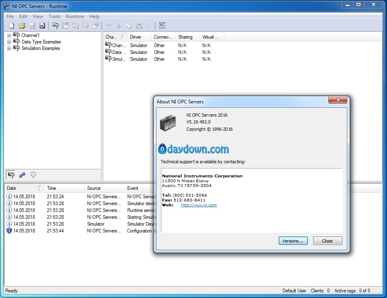Click the New Tag Group icon
This screenshot has height=298, width=387.
pyautogui.click(x=75, y=26)
